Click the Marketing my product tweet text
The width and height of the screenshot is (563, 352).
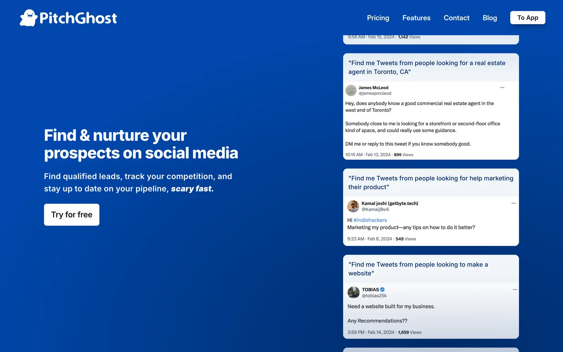point(411,227)
